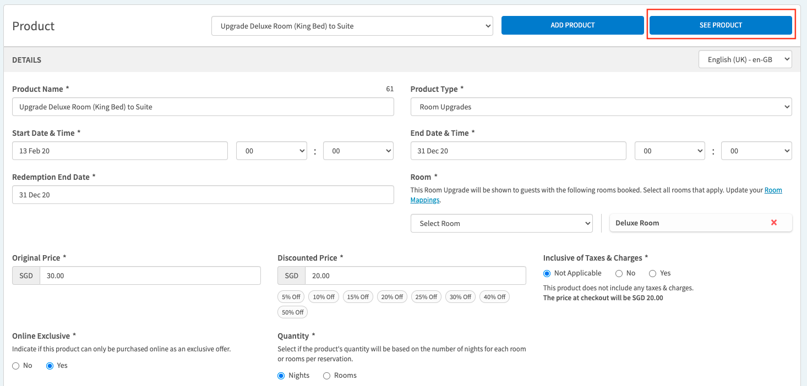
Task: Edit the Product Name text field
Action: coord(203,107)
